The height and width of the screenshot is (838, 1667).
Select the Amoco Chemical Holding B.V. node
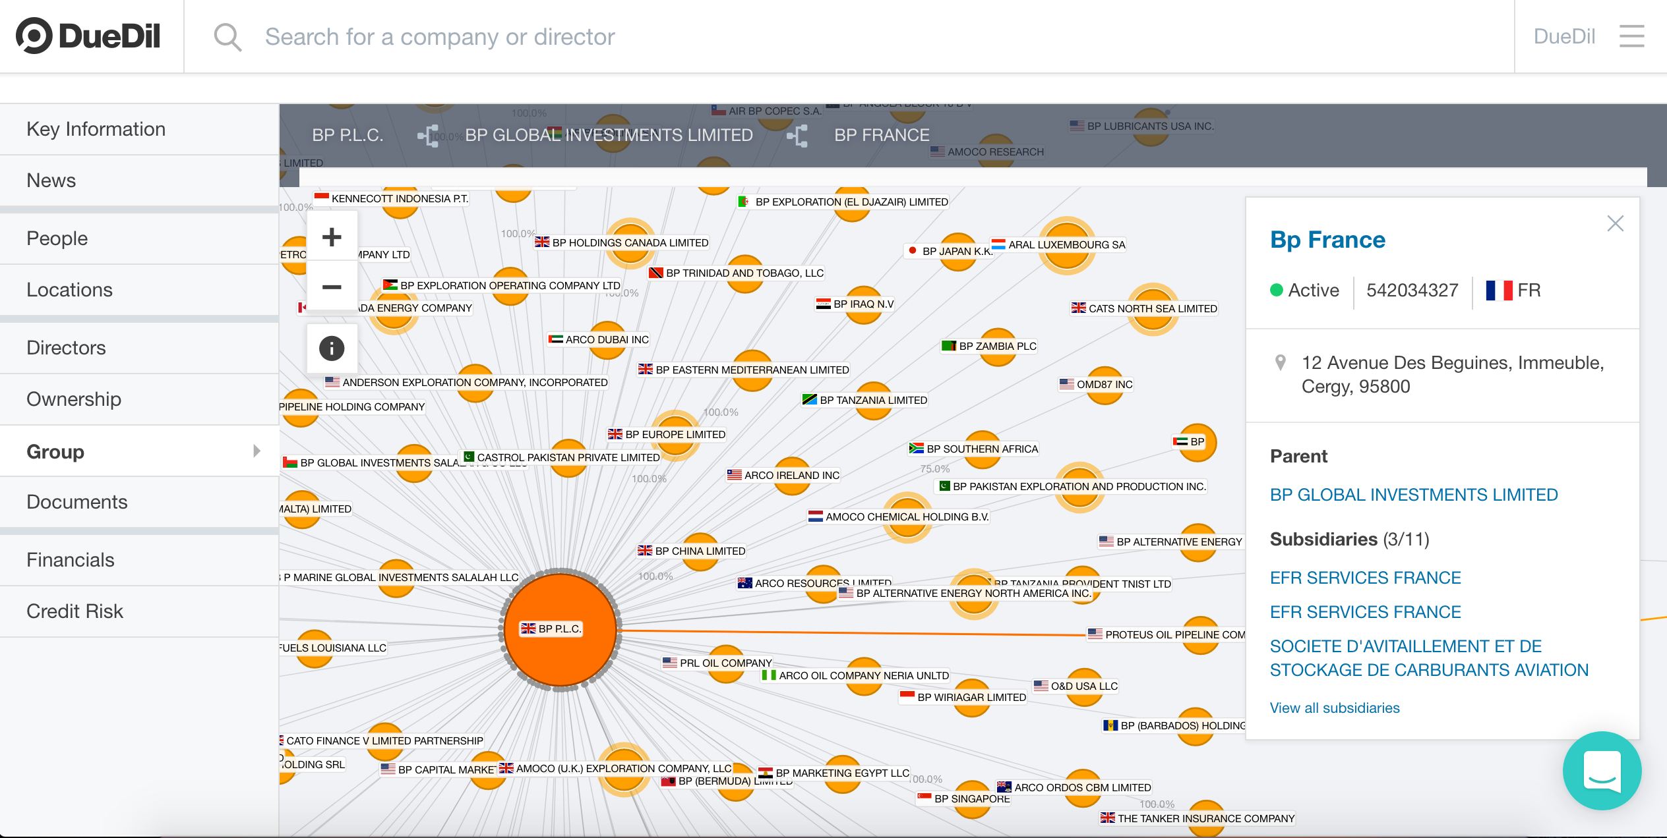coord(907,517)
